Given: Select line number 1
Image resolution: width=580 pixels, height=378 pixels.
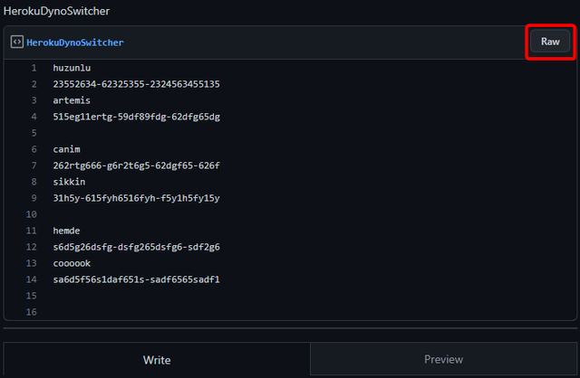Looking at the screenshot, I should pos(34,68).
